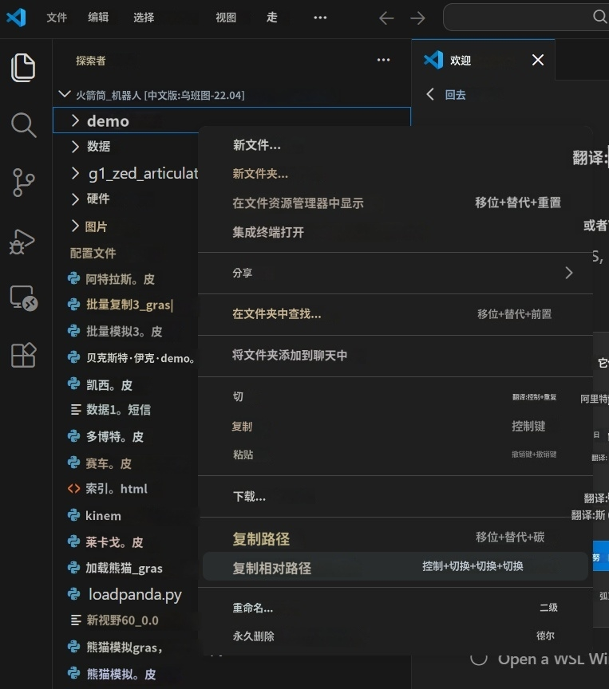609x689 pixels.
Task: Select 复制相对路径 menu entry
Action: [395, 567]
